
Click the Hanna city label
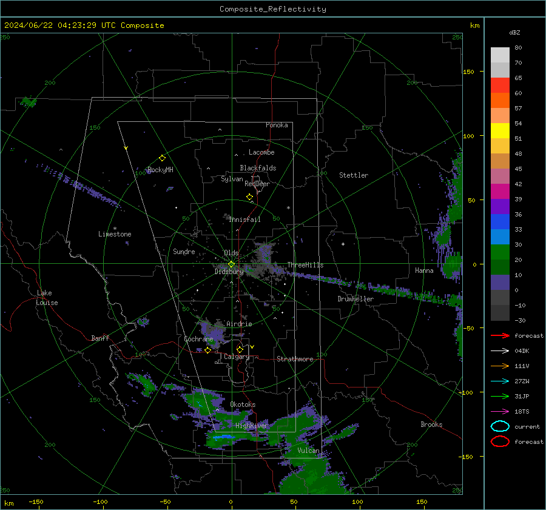pyautogui.click(x=424, y=270)
